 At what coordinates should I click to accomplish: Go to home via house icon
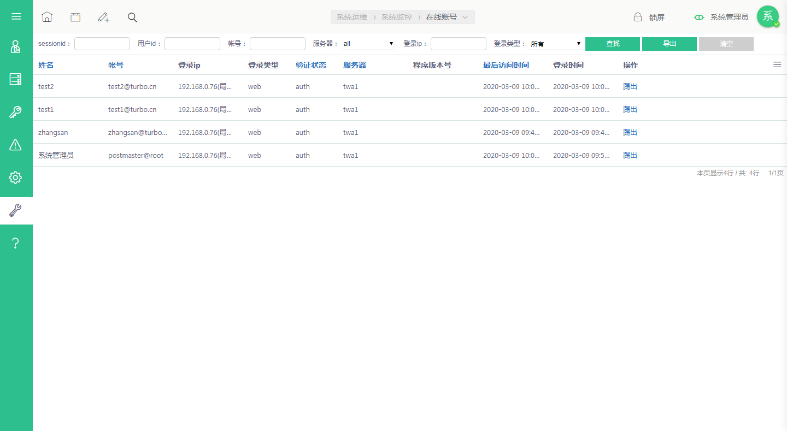click(x=47, y=17)
